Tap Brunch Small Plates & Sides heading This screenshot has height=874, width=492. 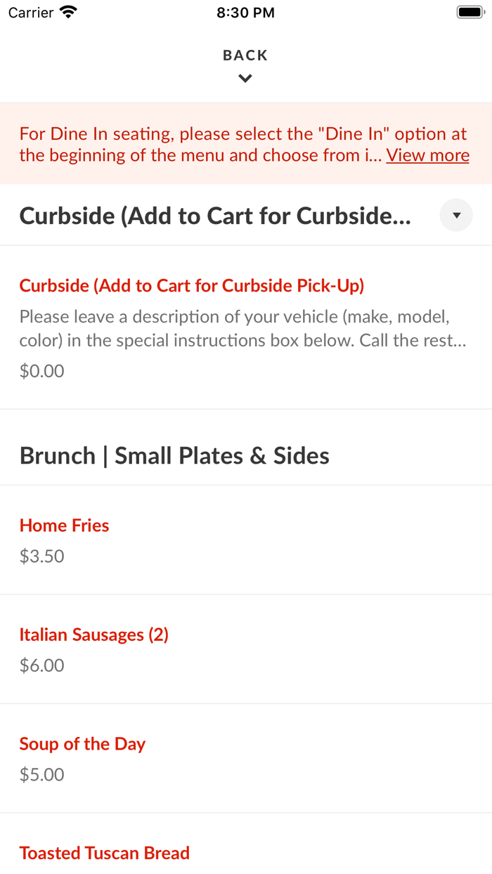point(174,456)
